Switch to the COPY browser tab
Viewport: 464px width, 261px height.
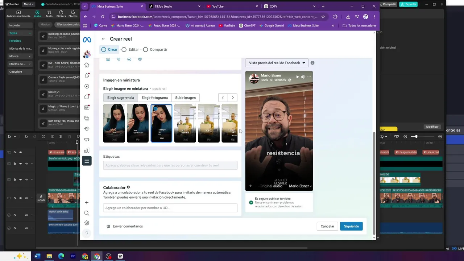290,6
